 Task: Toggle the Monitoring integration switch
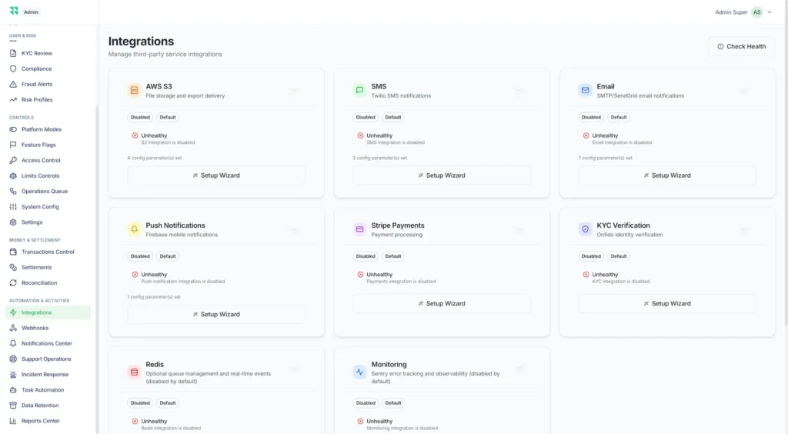[519, 369]
